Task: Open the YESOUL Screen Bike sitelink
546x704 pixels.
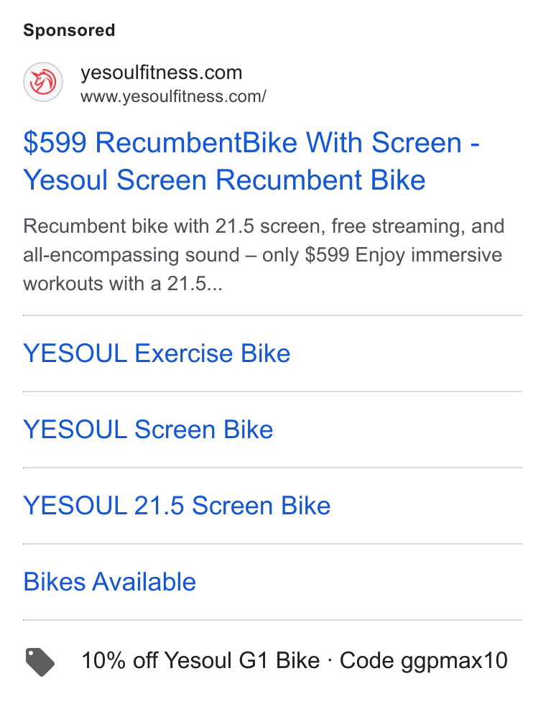Action: (148, 430)
